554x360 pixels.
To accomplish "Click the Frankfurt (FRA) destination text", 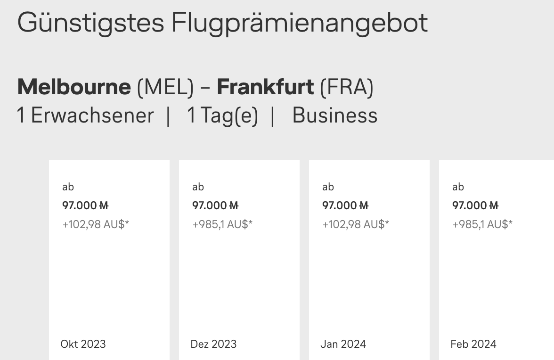I will [x=295, y=87].
